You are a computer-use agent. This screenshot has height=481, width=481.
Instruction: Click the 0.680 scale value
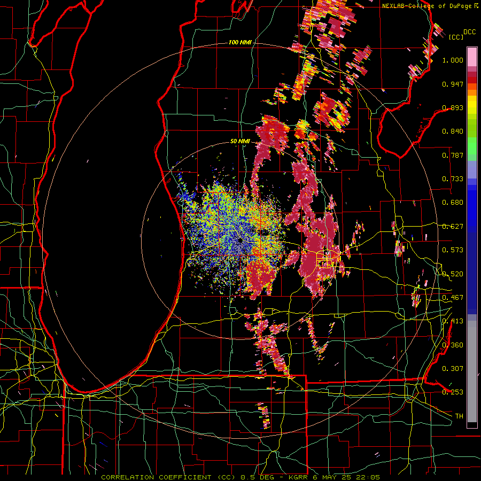click(x=453, y=203)
